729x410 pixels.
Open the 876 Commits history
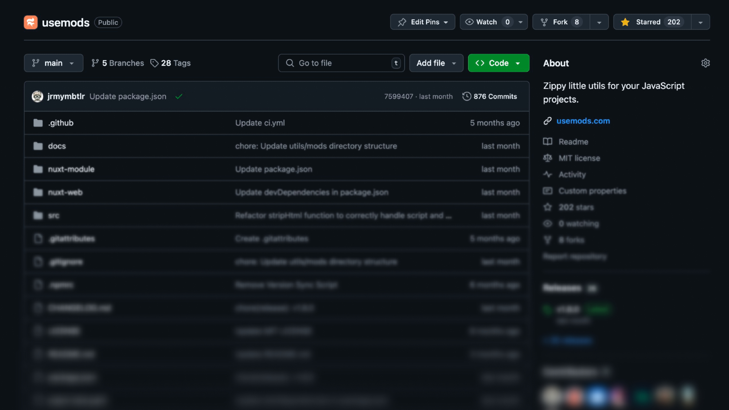pos(490,96)
